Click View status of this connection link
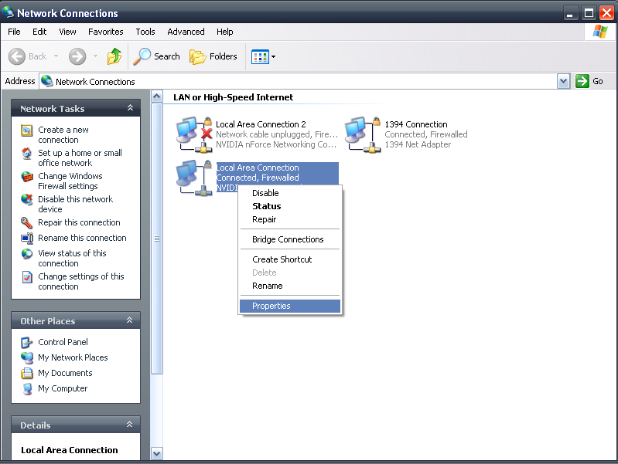Image resolution: width=618 pixels, height=464 pixels. pos(72,258)
